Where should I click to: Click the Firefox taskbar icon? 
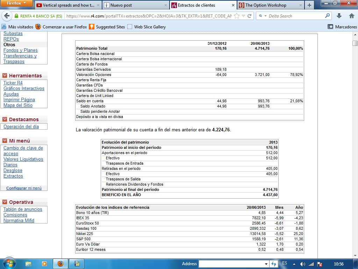(60, 264)
